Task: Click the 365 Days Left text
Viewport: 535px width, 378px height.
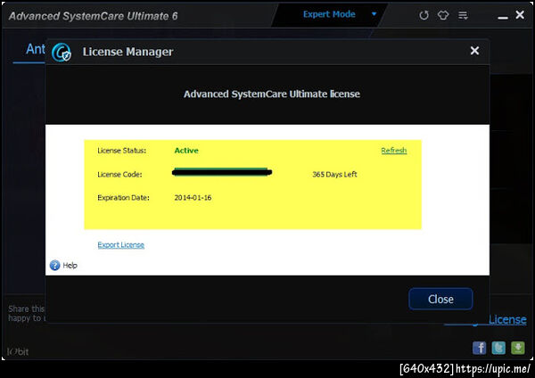Action: pos(334,175)
